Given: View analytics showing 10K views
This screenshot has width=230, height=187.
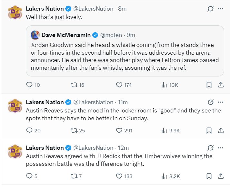Looking at the screenshot, I should coord(164,85).
